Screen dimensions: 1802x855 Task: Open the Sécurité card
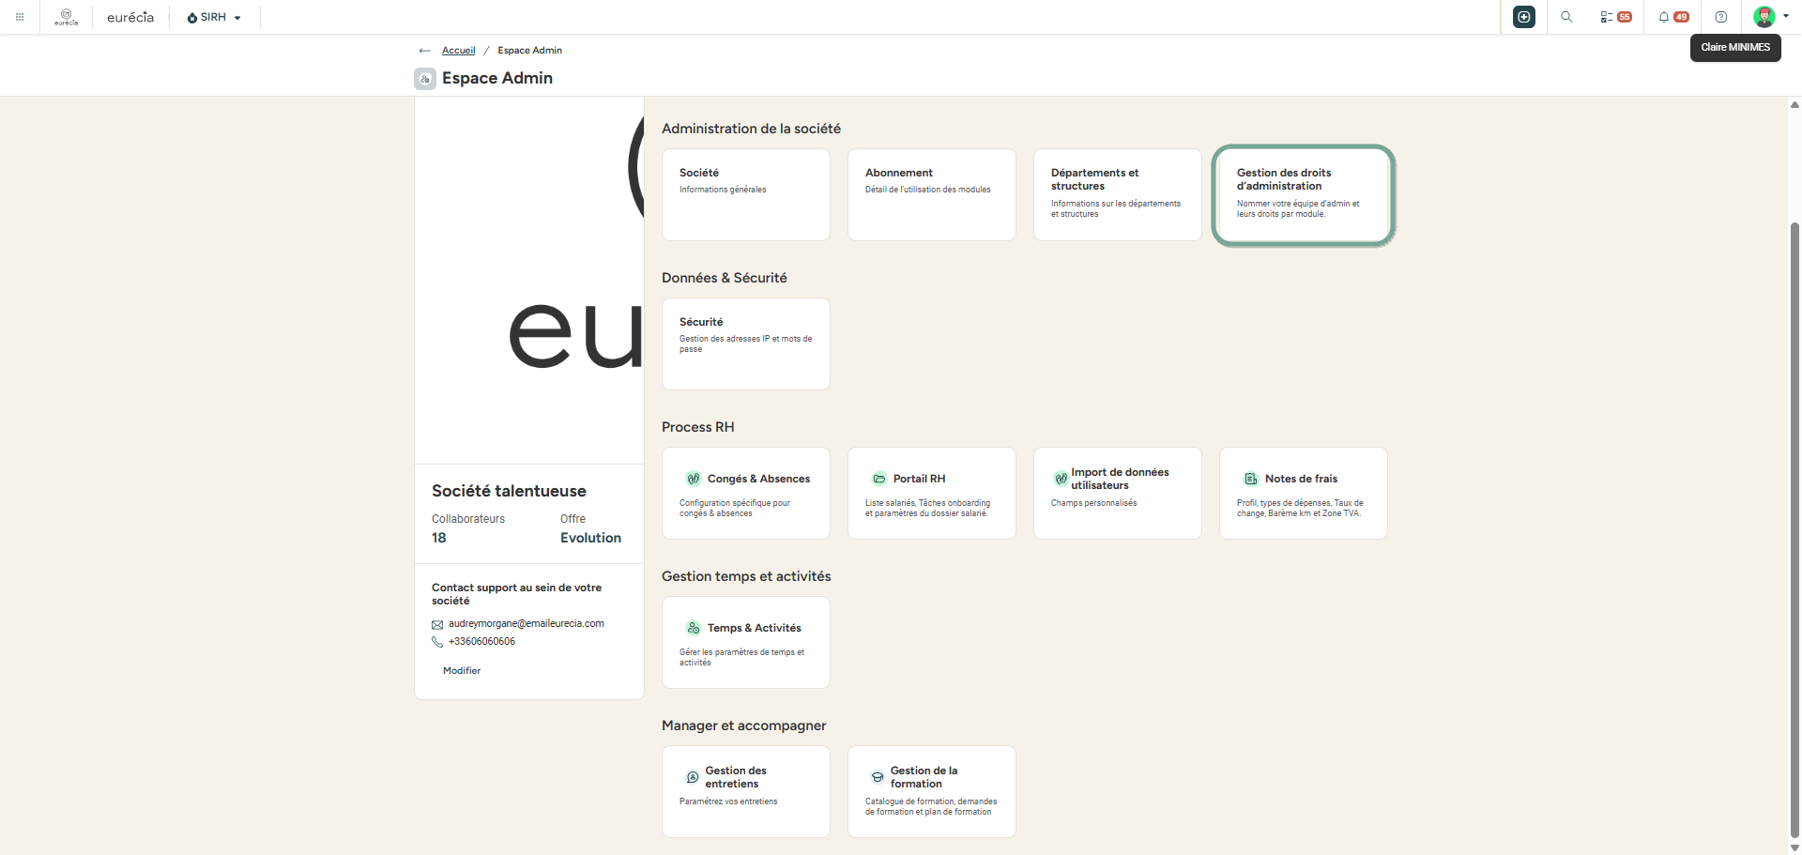(x=746, y=344)
